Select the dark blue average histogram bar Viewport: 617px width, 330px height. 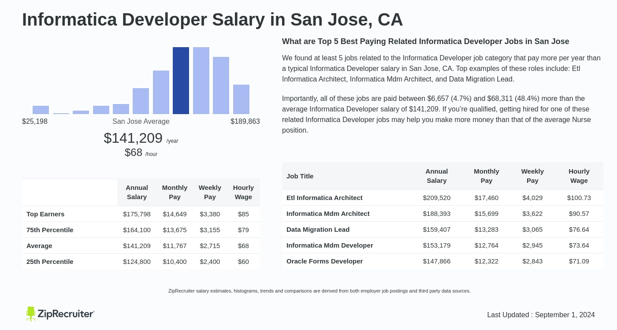(181, 81)
